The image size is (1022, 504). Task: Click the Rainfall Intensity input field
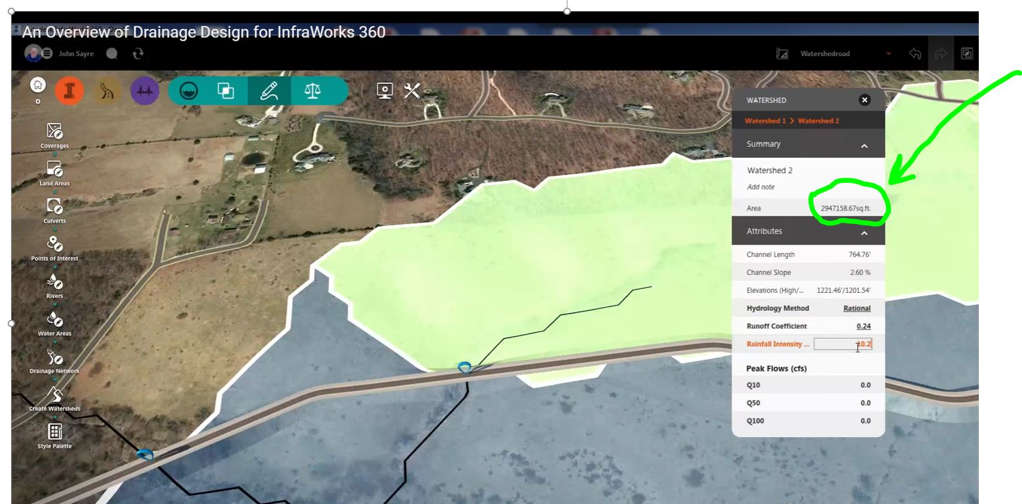[x=843, y=344]
